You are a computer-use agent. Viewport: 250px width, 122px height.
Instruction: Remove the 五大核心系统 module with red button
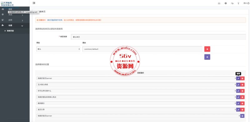[x=242, y=85]
